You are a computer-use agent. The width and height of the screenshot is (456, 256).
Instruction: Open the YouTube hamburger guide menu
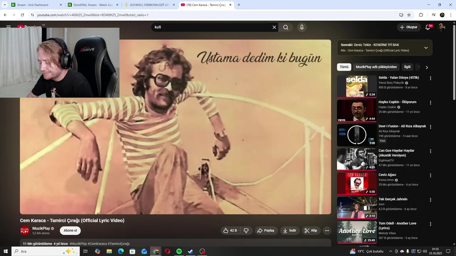click(x=9, y=27)
